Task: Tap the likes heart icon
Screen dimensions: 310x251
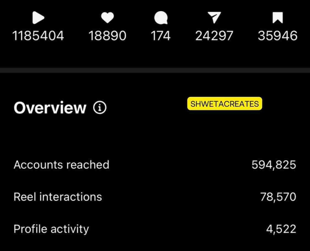Action: 107,18
